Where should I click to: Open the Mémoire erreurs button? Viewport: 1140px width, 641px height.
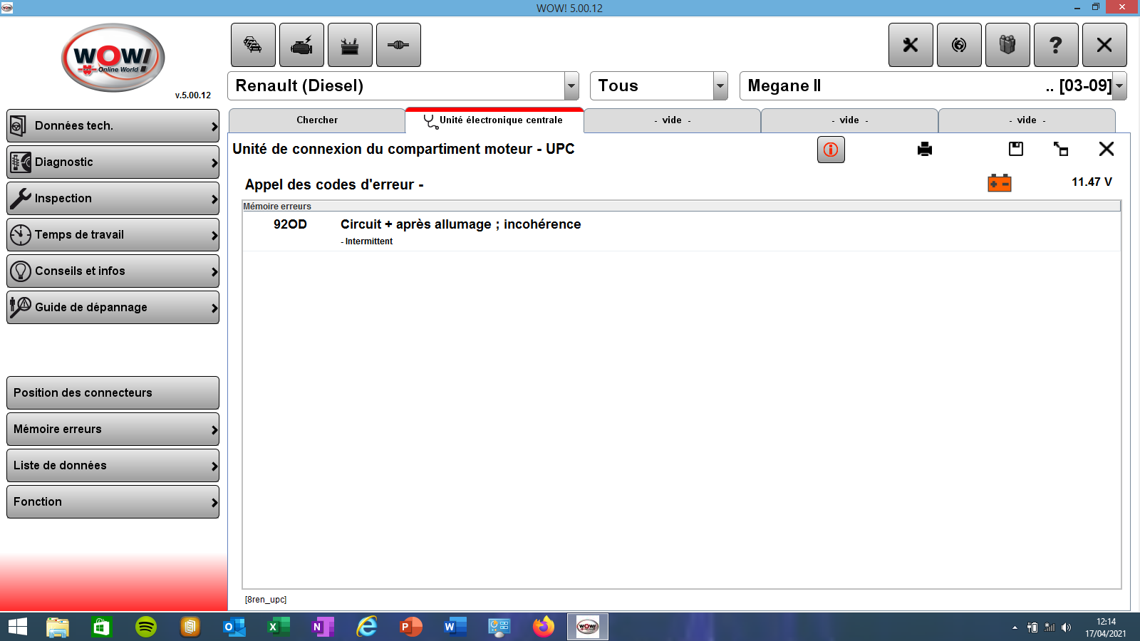click(x=113, y=429)
